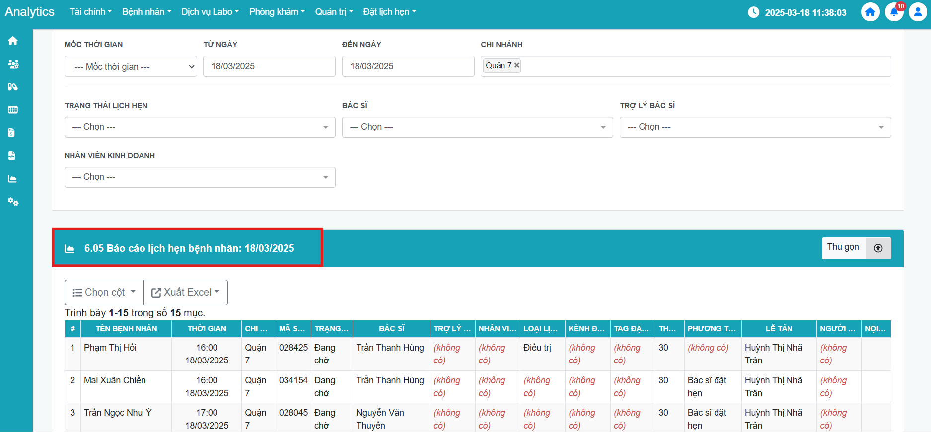Open the settings gears sidebar icon
The image size is (931, 432).
(13, 202)
